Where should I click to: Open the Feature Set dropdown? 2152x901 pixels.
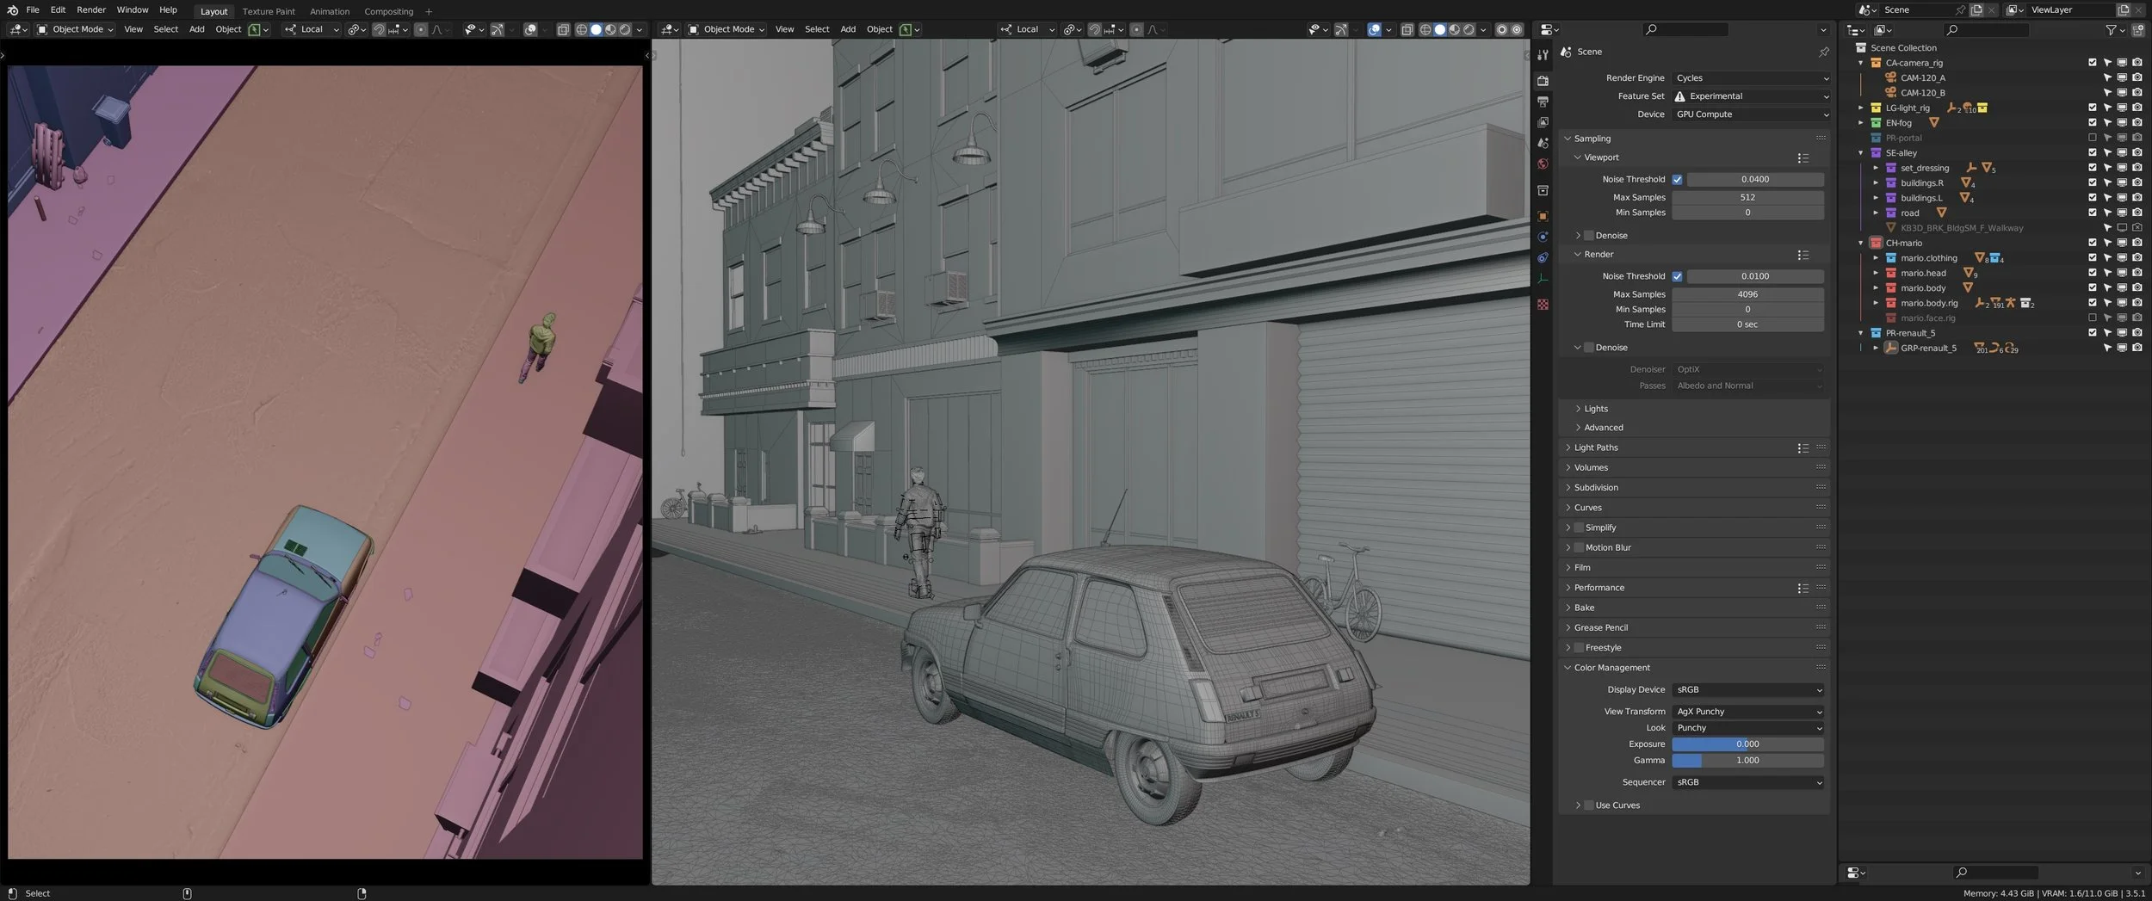click(1751, 96)
